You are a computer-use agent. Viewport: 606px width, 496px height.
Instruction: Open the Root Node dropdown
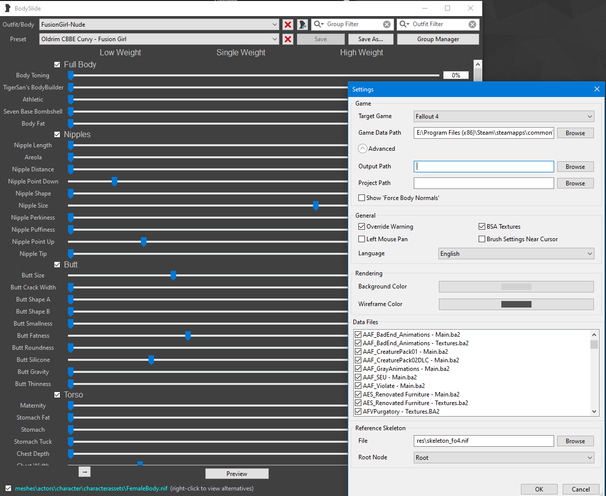[503, 458]
